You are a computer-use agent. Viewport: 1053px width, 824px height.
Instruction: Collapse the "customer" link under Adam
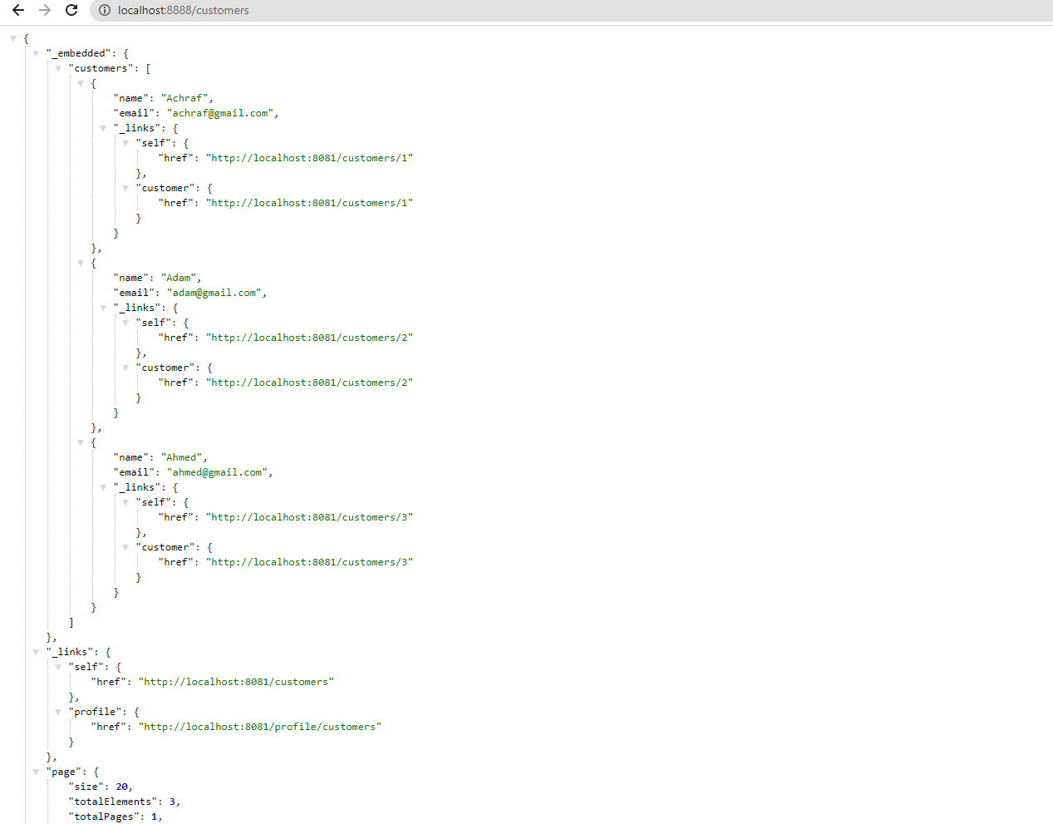[125, 368]
